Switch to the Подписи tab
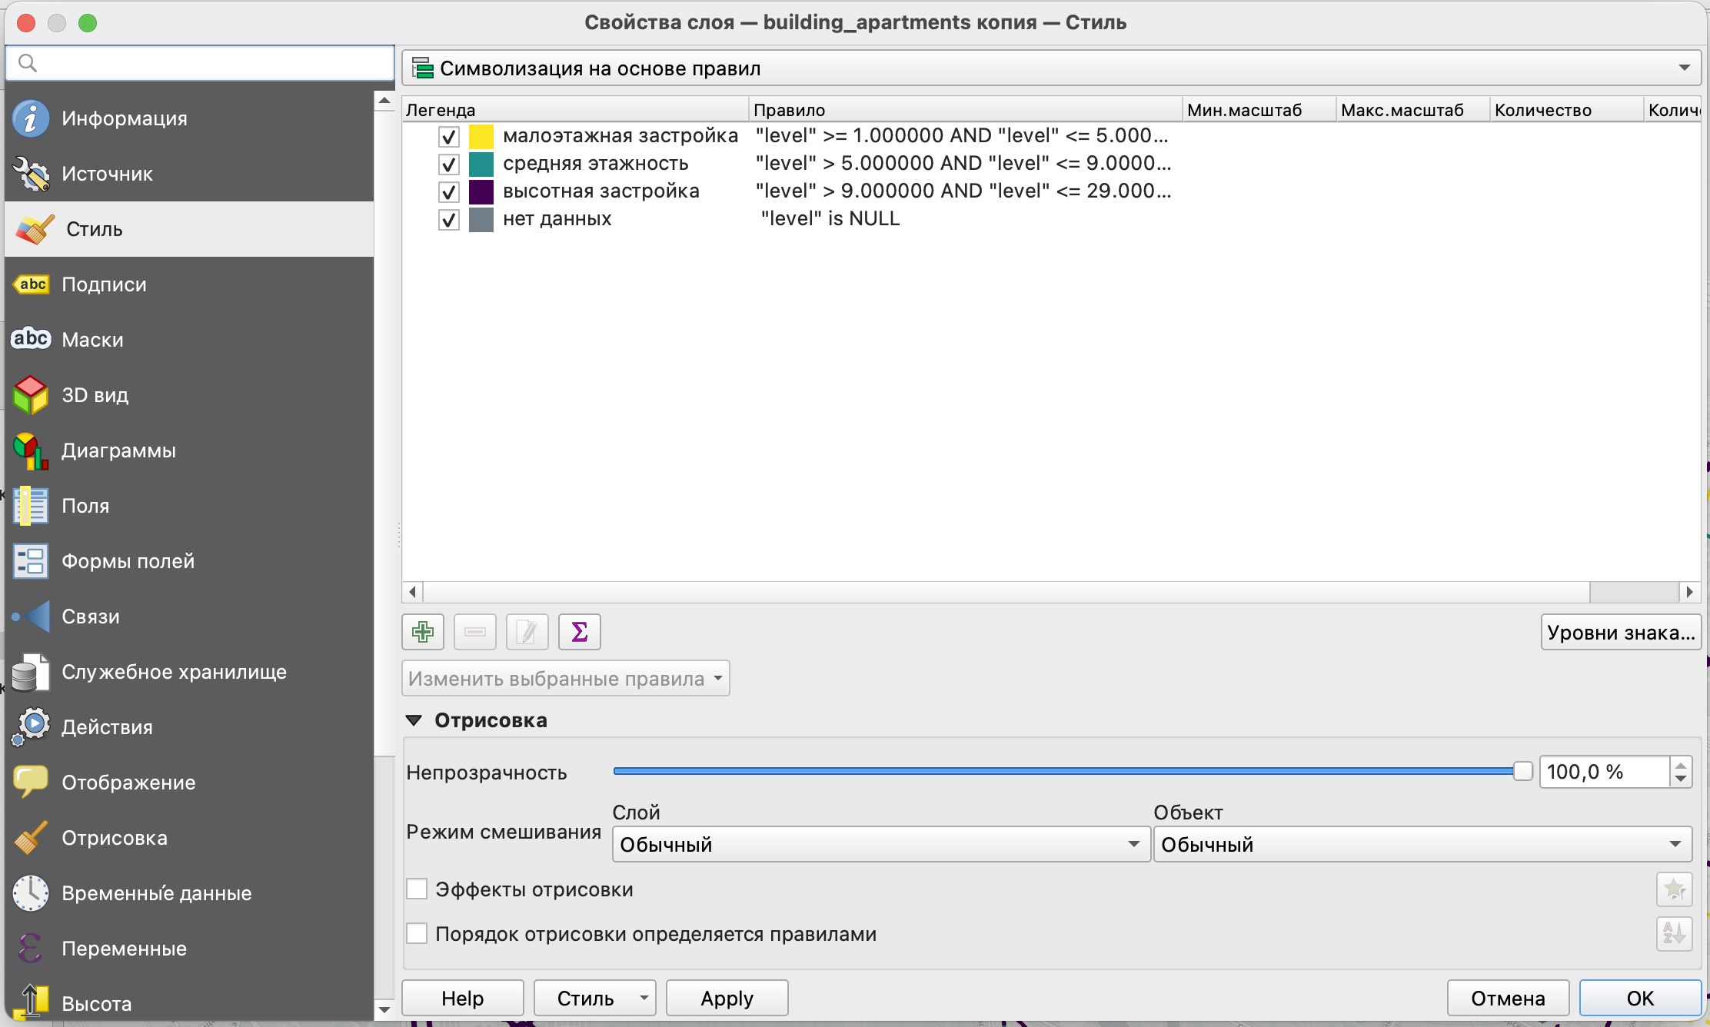The width and height of the screenshot is (1710, 1027). [104, 284]
